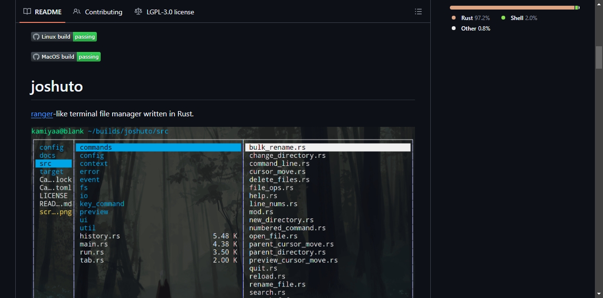The width and height of the screenshot is (603, 298).
Task: Click the Linux build passing badge
Action: [64, 37]
